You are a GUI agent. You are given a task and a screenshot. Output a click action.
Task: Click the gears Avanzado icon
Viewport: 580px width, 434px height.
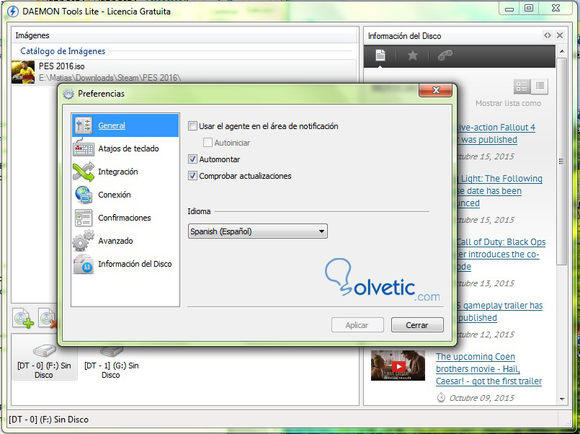84,241
